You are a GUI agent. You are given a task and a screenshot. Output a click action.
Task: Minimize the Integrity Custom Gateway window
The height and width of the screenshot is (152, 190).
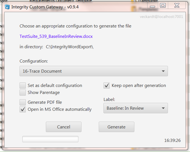(x=153, y=6)
